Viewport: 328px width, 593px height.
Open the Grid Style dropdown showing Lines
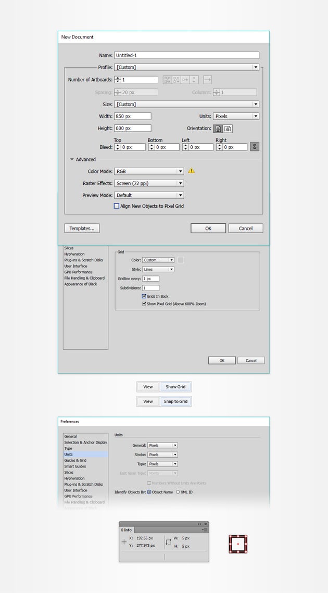pyautogui.click(x=158, y=270)
